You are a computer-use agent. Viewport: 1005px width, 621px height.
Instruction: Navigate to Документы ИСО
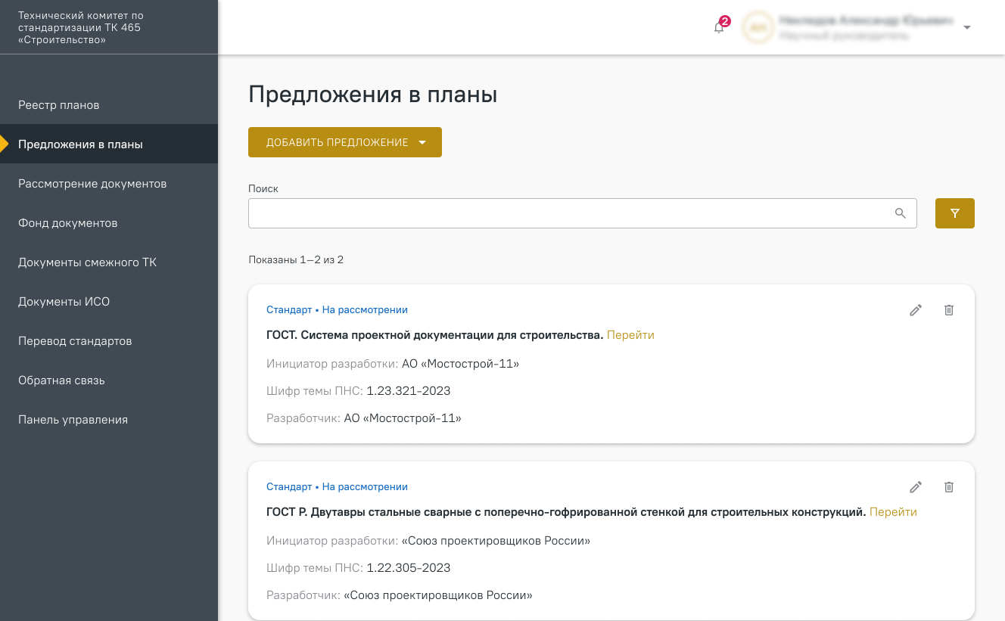coord(64,302)
